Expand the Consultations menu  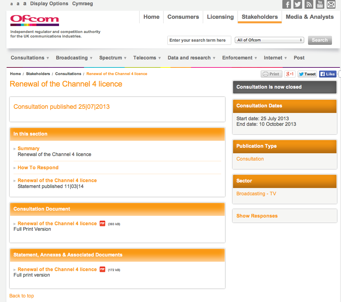(30, 58)
